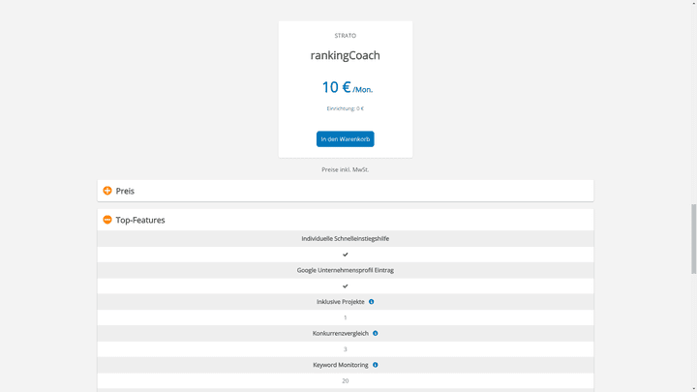Click value 3 under Konkurrenzvergleich
This screenshot has height=392, width=697.
(345, 349)
